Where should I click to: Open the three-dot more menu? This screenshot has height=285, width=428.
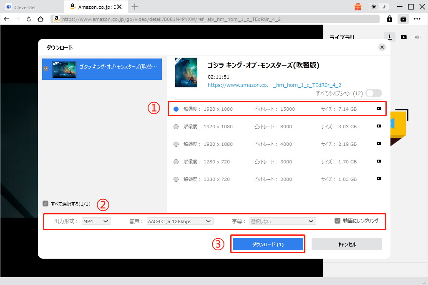click(x=417, y=19)
